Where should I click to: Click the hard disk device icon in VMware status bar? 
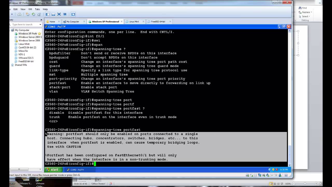point(247,175)
